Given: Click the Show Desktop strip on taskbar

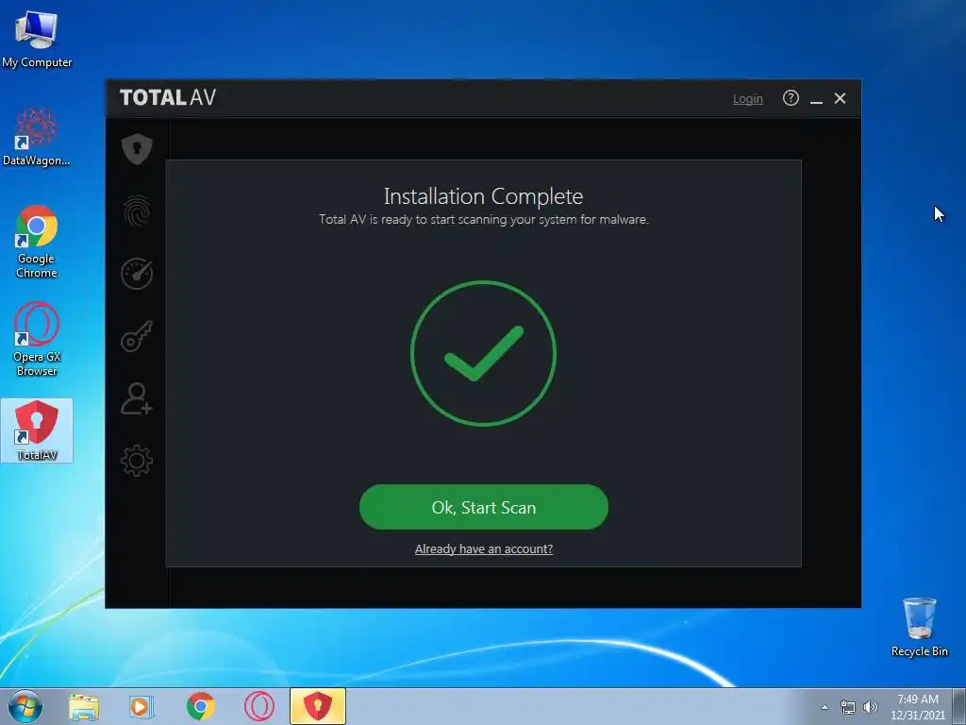Looking at the screenshot, I should pos(959,706).
